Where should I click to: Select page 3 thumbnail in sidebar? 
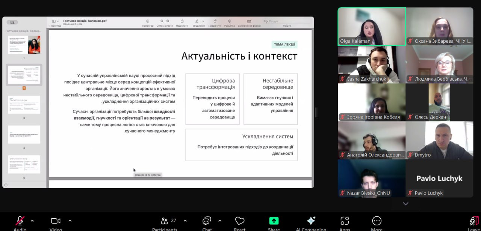[x=24, y=105]
